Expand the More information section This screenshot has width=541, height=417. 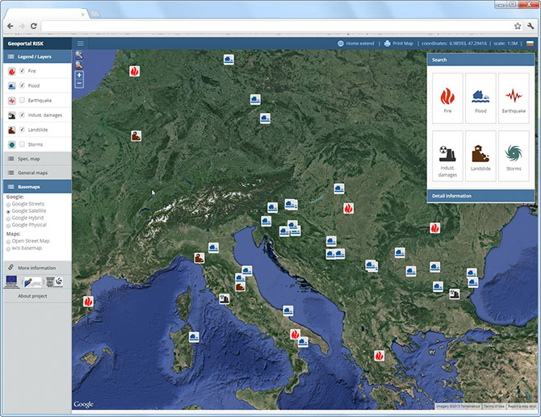(37, 268)
